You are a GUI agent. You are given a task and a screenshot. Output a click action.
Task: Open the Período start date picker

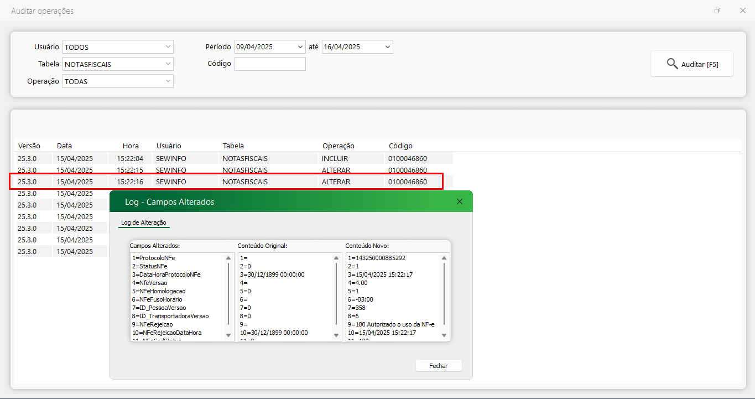[x=300, y=47]
